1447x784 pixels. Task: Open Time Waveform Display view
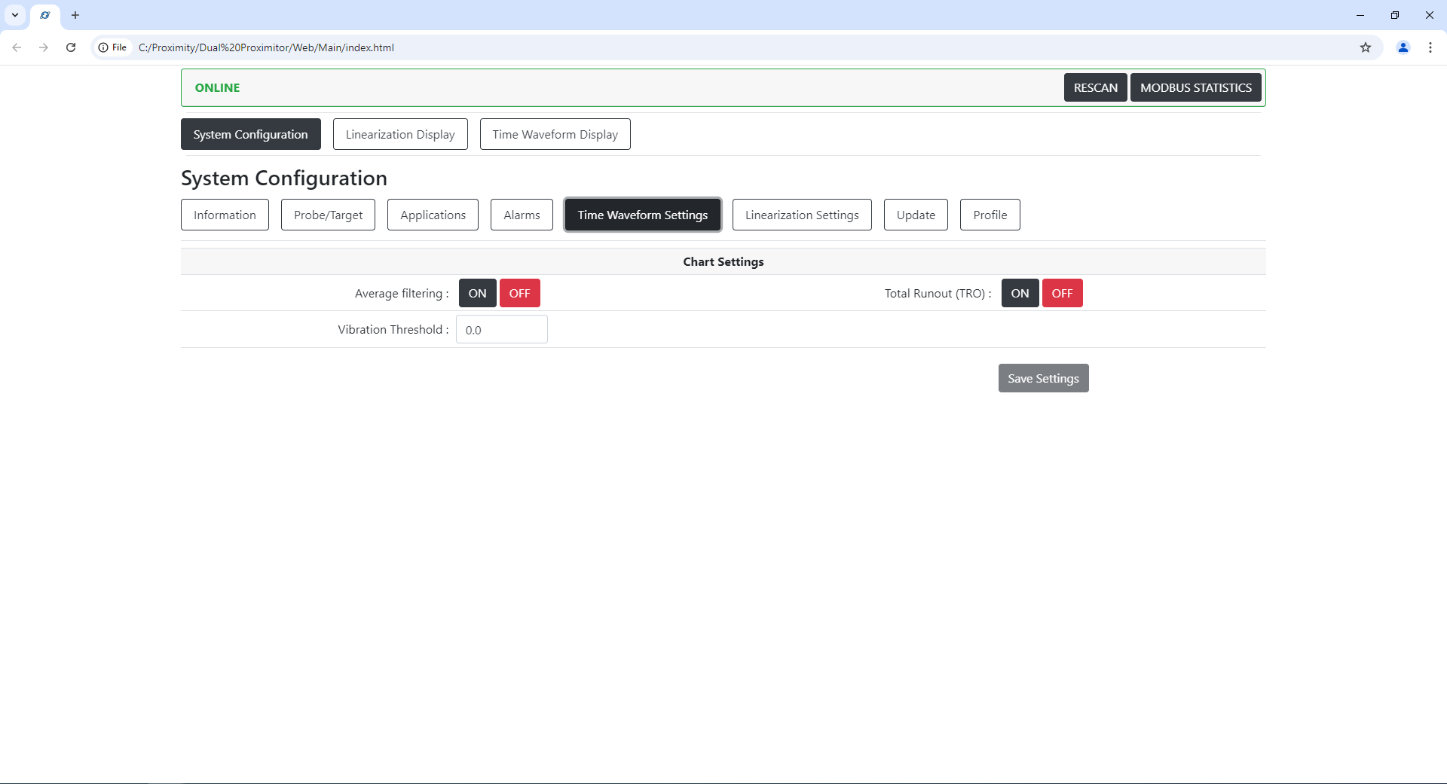555,134
